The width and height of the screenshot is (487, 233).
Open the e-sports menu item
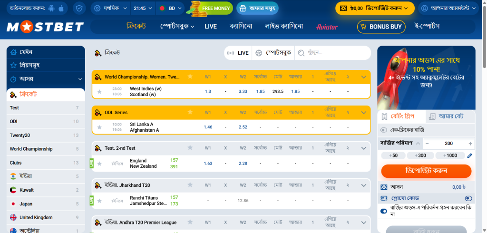pyautogui.click(x=427, y=27)
